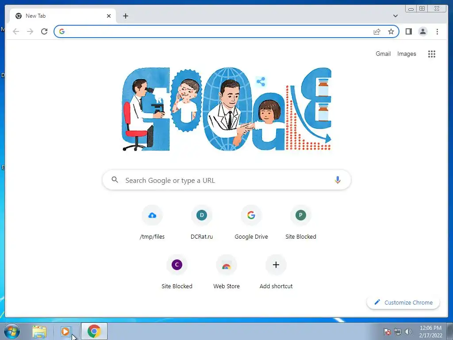Expand the tab search dropdown chevron
Viewport: 453px width, 340px height.
coord(395,16)
